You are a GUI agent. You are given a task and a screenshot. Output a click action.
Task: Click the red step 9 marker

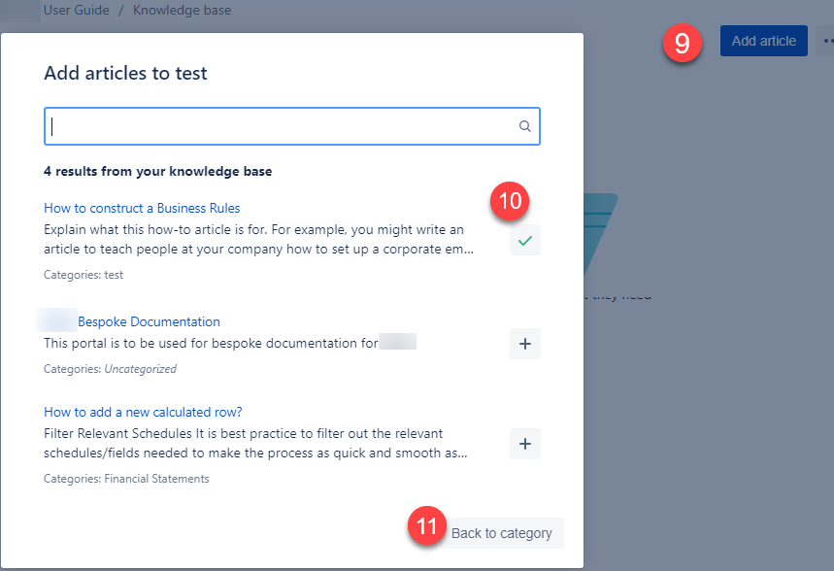tap(682, 43)
